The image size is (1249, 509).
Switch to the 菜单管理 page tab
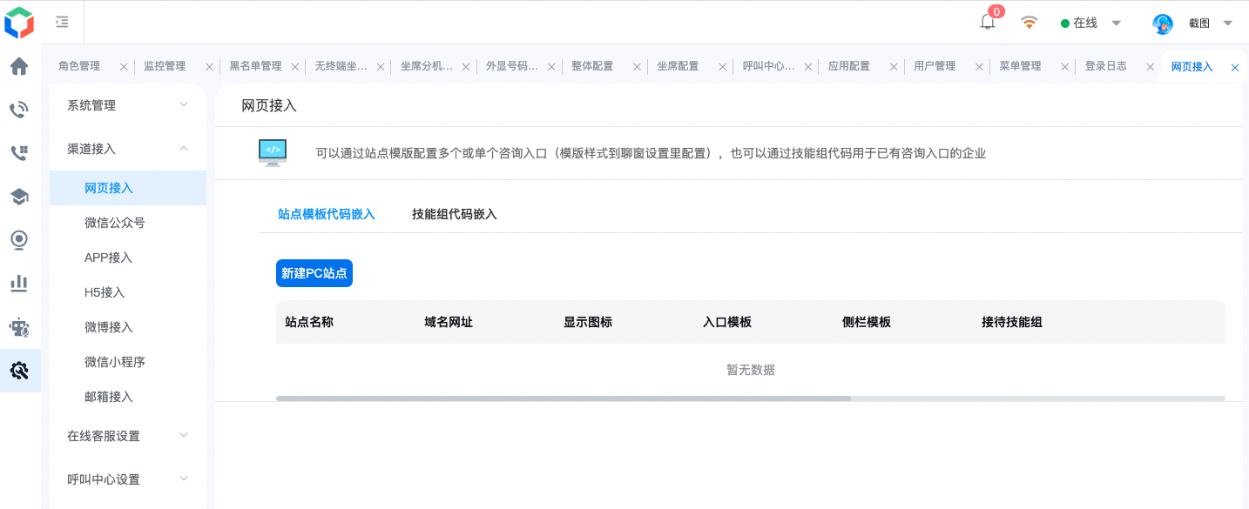(1020, 66)
